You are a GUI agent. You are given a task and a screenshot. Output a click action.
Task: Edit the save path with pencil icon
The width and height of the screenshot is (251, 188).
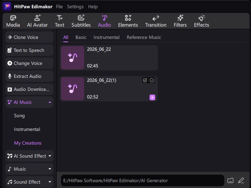[x=241, y=180]
